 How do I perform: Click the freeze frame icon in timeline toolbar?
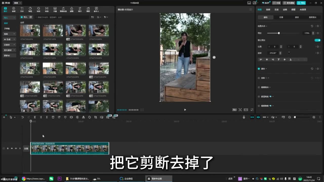coord(71,117)
